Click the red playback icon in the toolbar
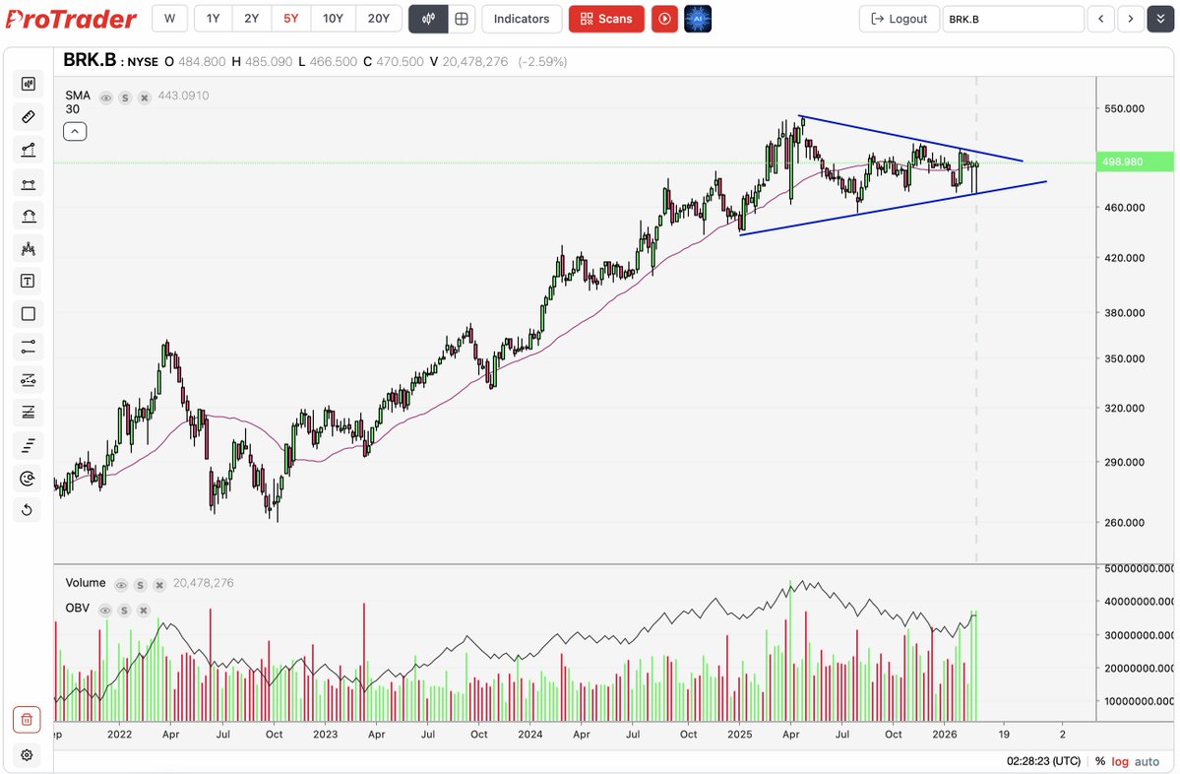The image size is (1180, 774). coord(664,18)
